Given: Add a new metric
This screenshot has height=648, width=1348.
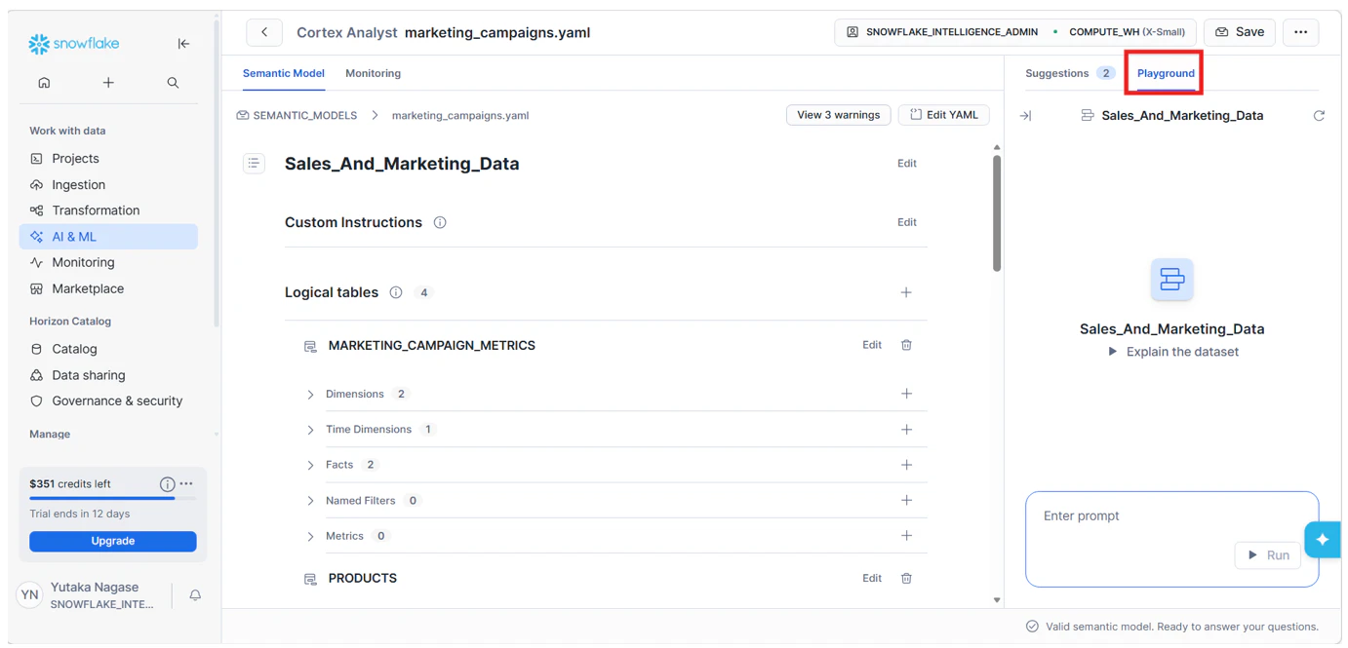Looking at the screenshot, I should [906, 536].
